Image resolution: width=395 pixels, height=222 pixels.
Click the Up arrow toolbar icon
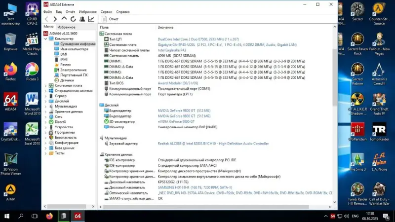coord(64,19)
